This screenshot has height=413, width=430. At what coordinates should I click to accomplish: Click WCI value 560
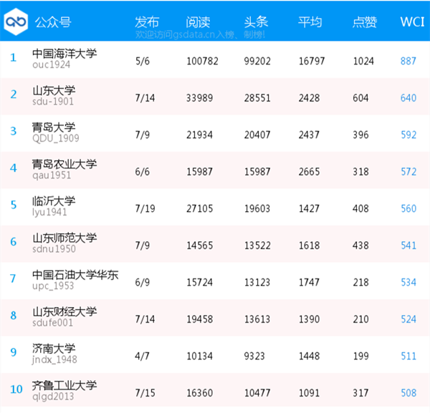tap(408, 209)
